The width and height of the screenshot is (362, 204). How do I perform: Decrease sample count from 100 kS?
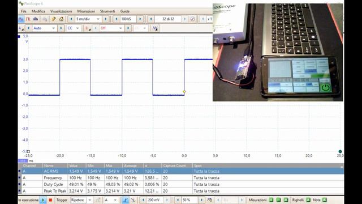coord(117,19)
